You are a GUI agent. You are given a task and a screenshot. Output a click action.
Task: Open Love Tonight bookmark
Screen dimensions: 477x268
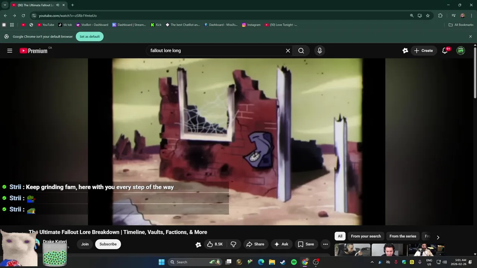281,25
